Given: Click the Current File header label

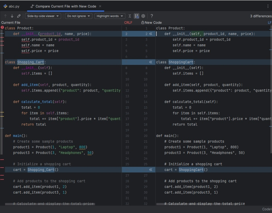Looking at the screenshot, I should coord(11,23).
